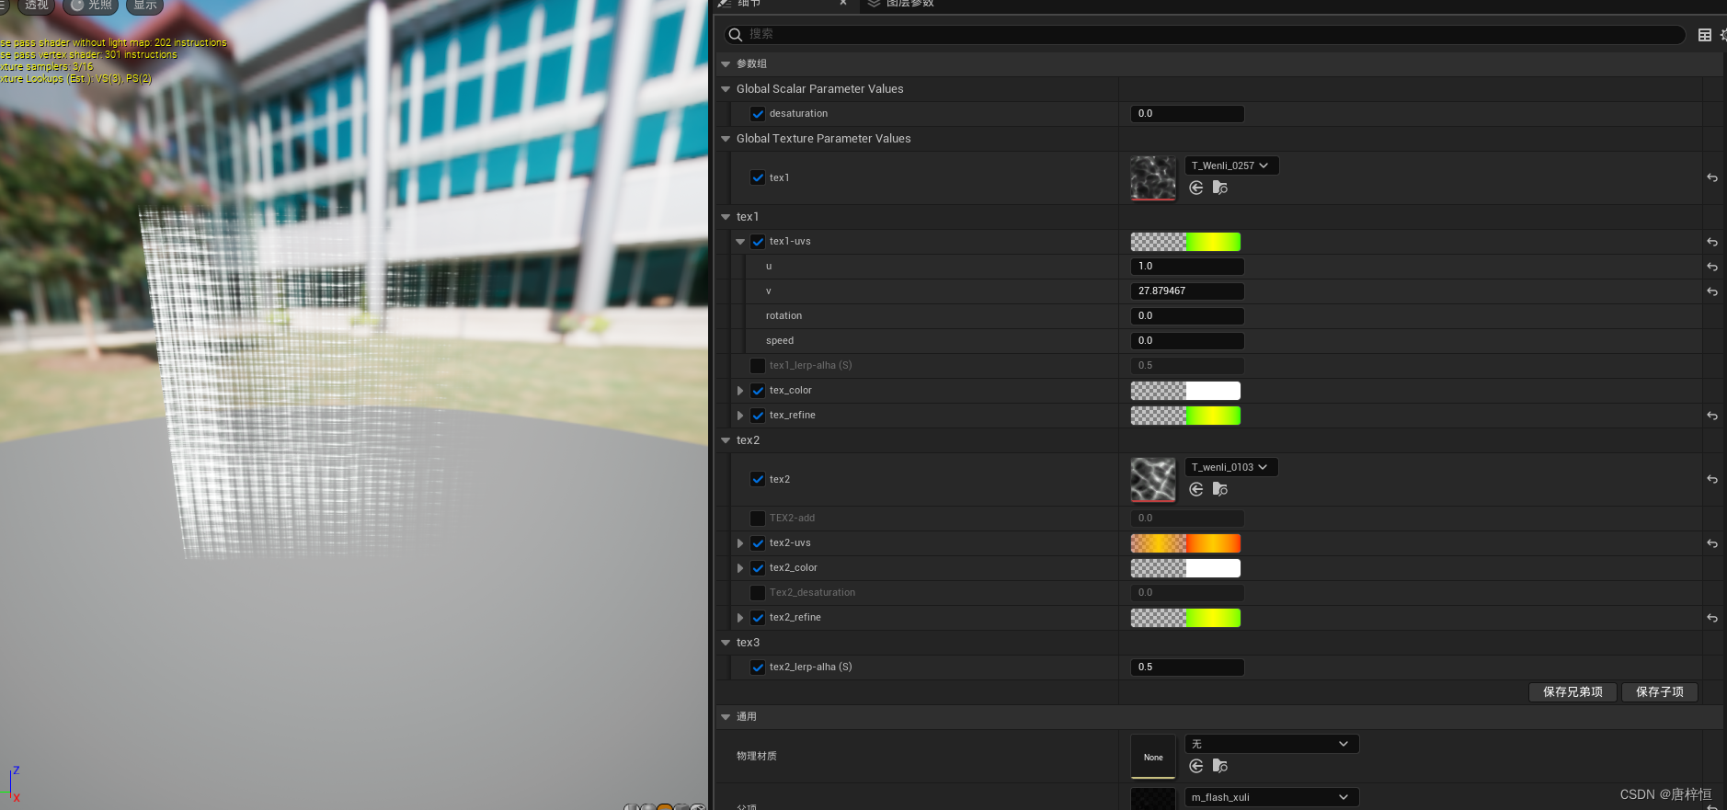This screenshot has width=1727, height=810.
Task: Click the tex2 texture thumbnail
Action: point(1153,479)
